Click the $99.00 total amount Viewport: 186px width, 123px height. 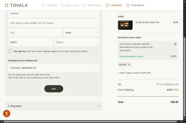174,102
